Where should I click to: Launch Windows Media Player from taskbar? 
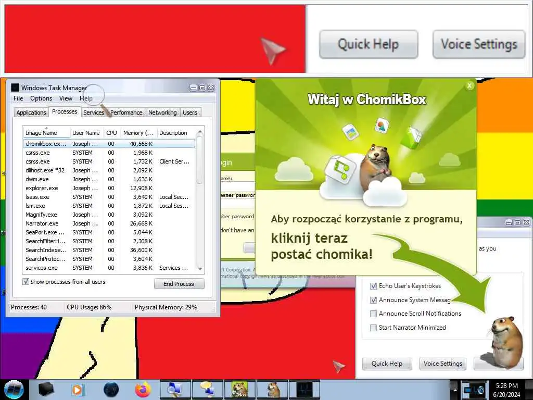tap(77, 390)
